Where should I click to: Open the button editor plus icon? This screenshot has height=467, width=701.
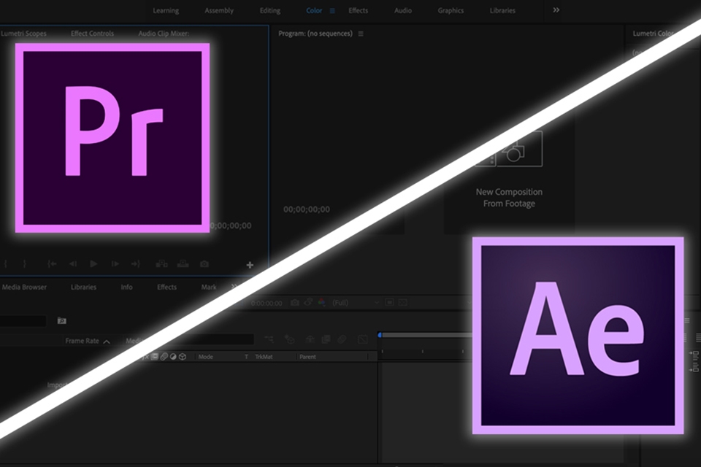[250, 264]
